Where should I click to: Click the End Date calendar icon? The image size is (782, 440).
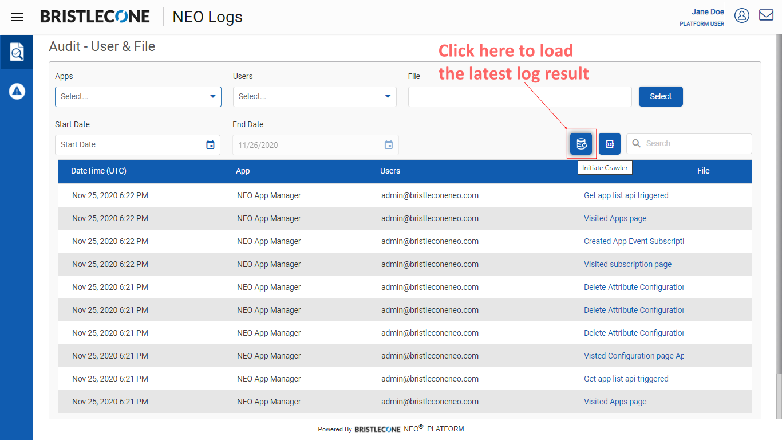tap(389, 145)
